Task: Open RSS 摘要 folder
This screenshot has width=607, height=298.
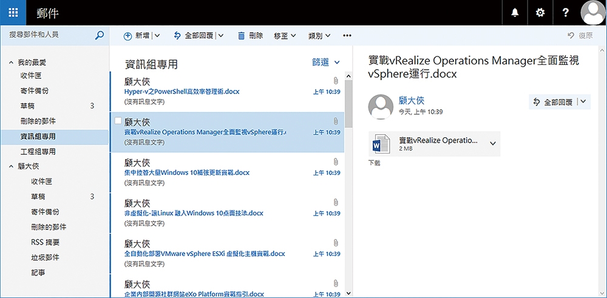Action: 46,242
